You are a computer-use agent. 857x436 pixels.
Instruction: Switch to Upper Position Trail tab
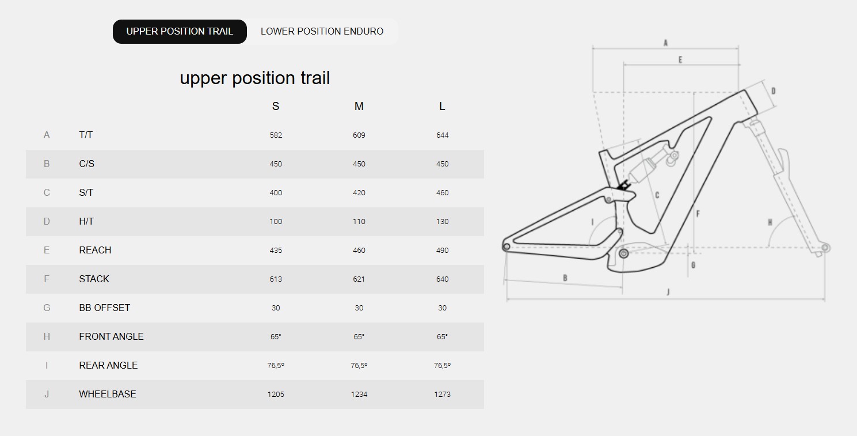[x=180, y=32]
